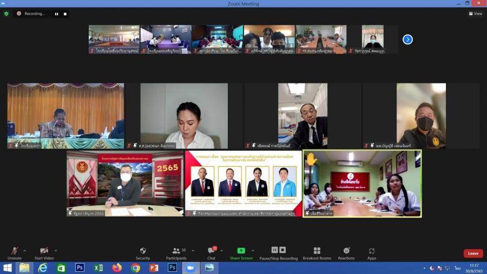Screen dimensions: 487x274
Task: Stop recording from top-left recording indicator
Action: 65,14
